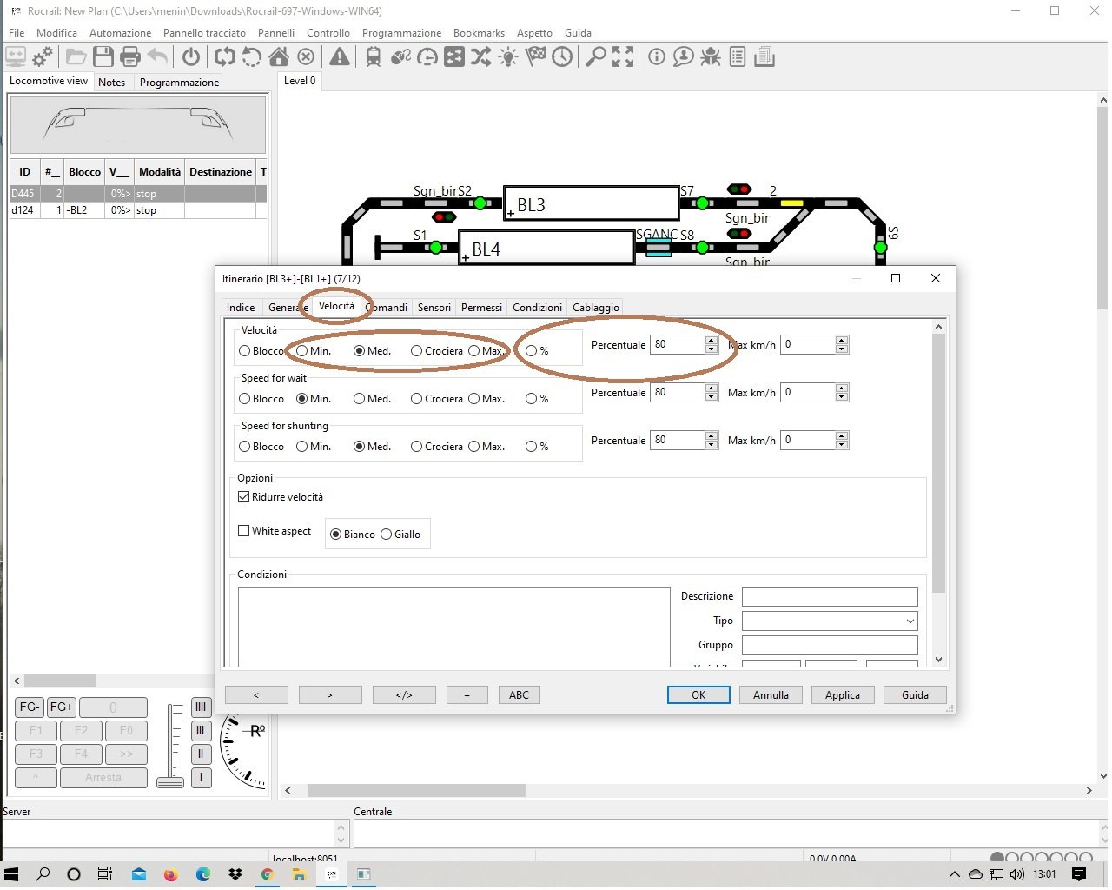Viewport: 1112px width, 890px height.
Task: Click the power on/off toolbar icon
Action: tap(191, 57)
